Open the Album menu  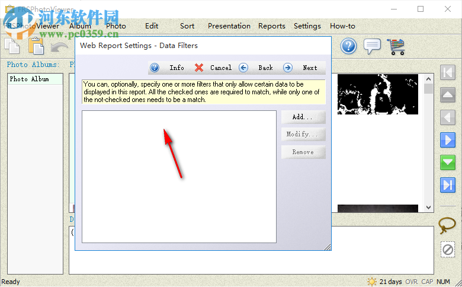pos(80,26)
